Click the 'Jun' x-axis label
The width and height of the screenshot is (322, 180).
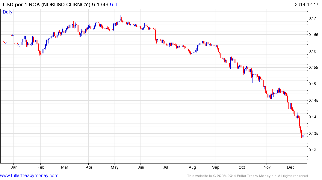(x=141, y=167)
